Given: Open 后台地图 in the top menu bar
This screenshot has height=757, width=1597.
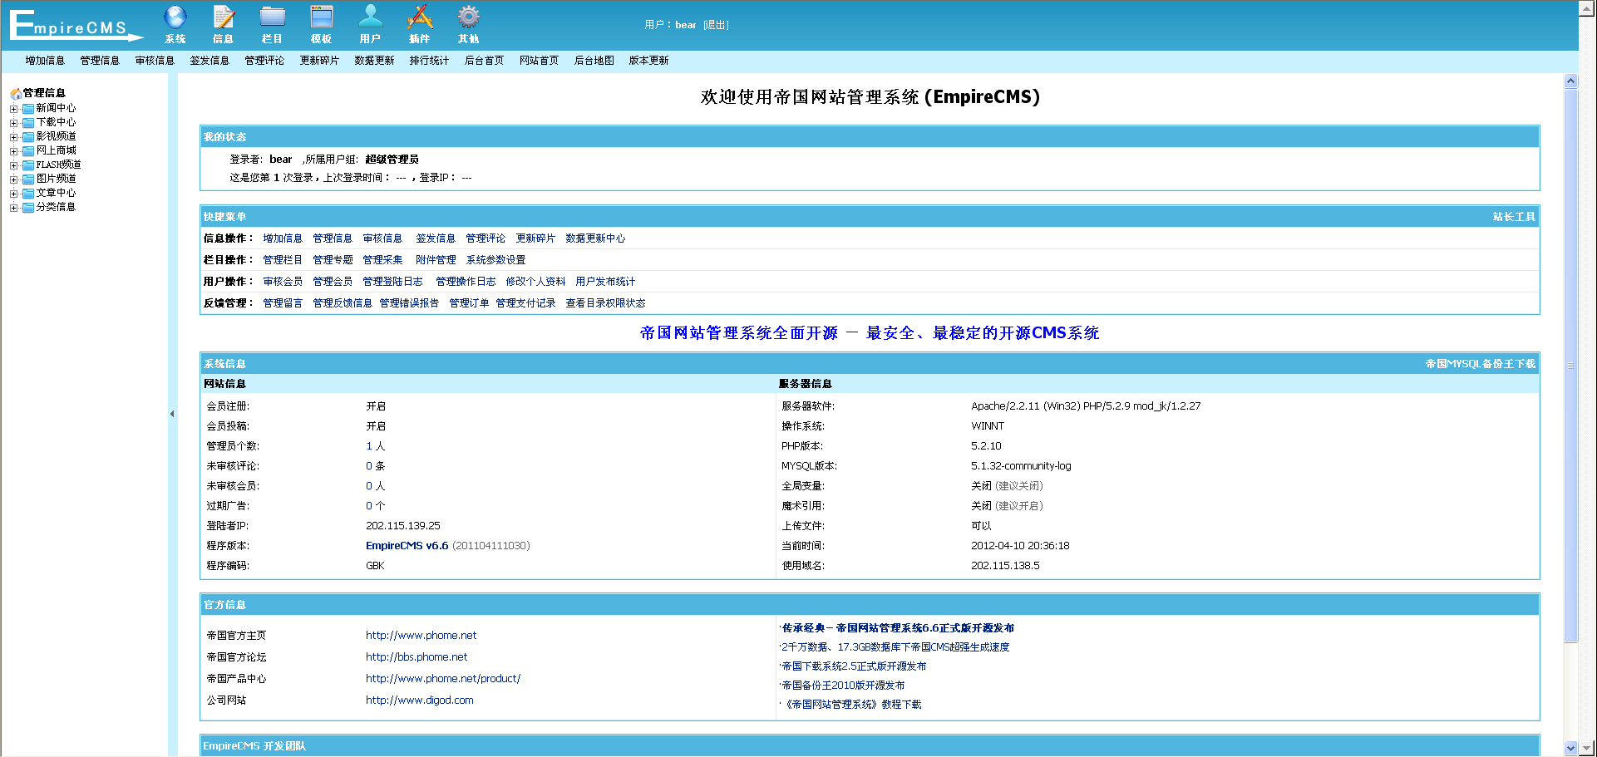Looking at the screenshot, I should [594, 61].
